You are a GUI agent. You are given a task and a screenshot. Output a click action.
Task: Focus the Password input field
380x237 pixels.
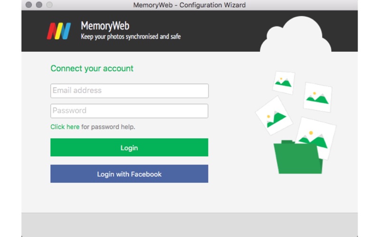click(x=129, y=111)
